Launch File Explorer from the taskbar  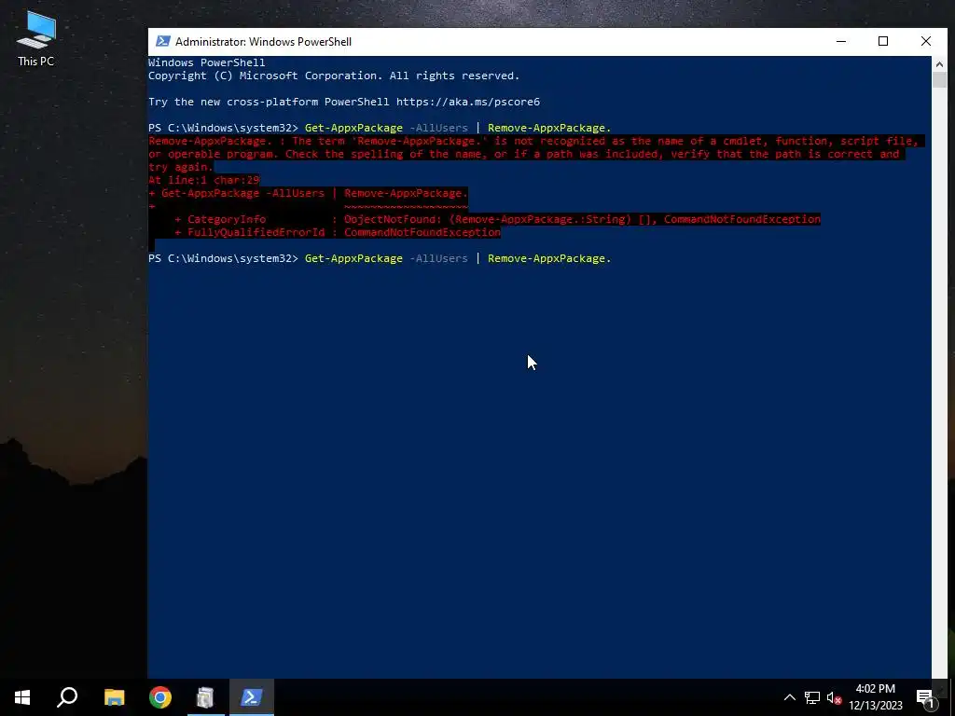click(114, 697)
